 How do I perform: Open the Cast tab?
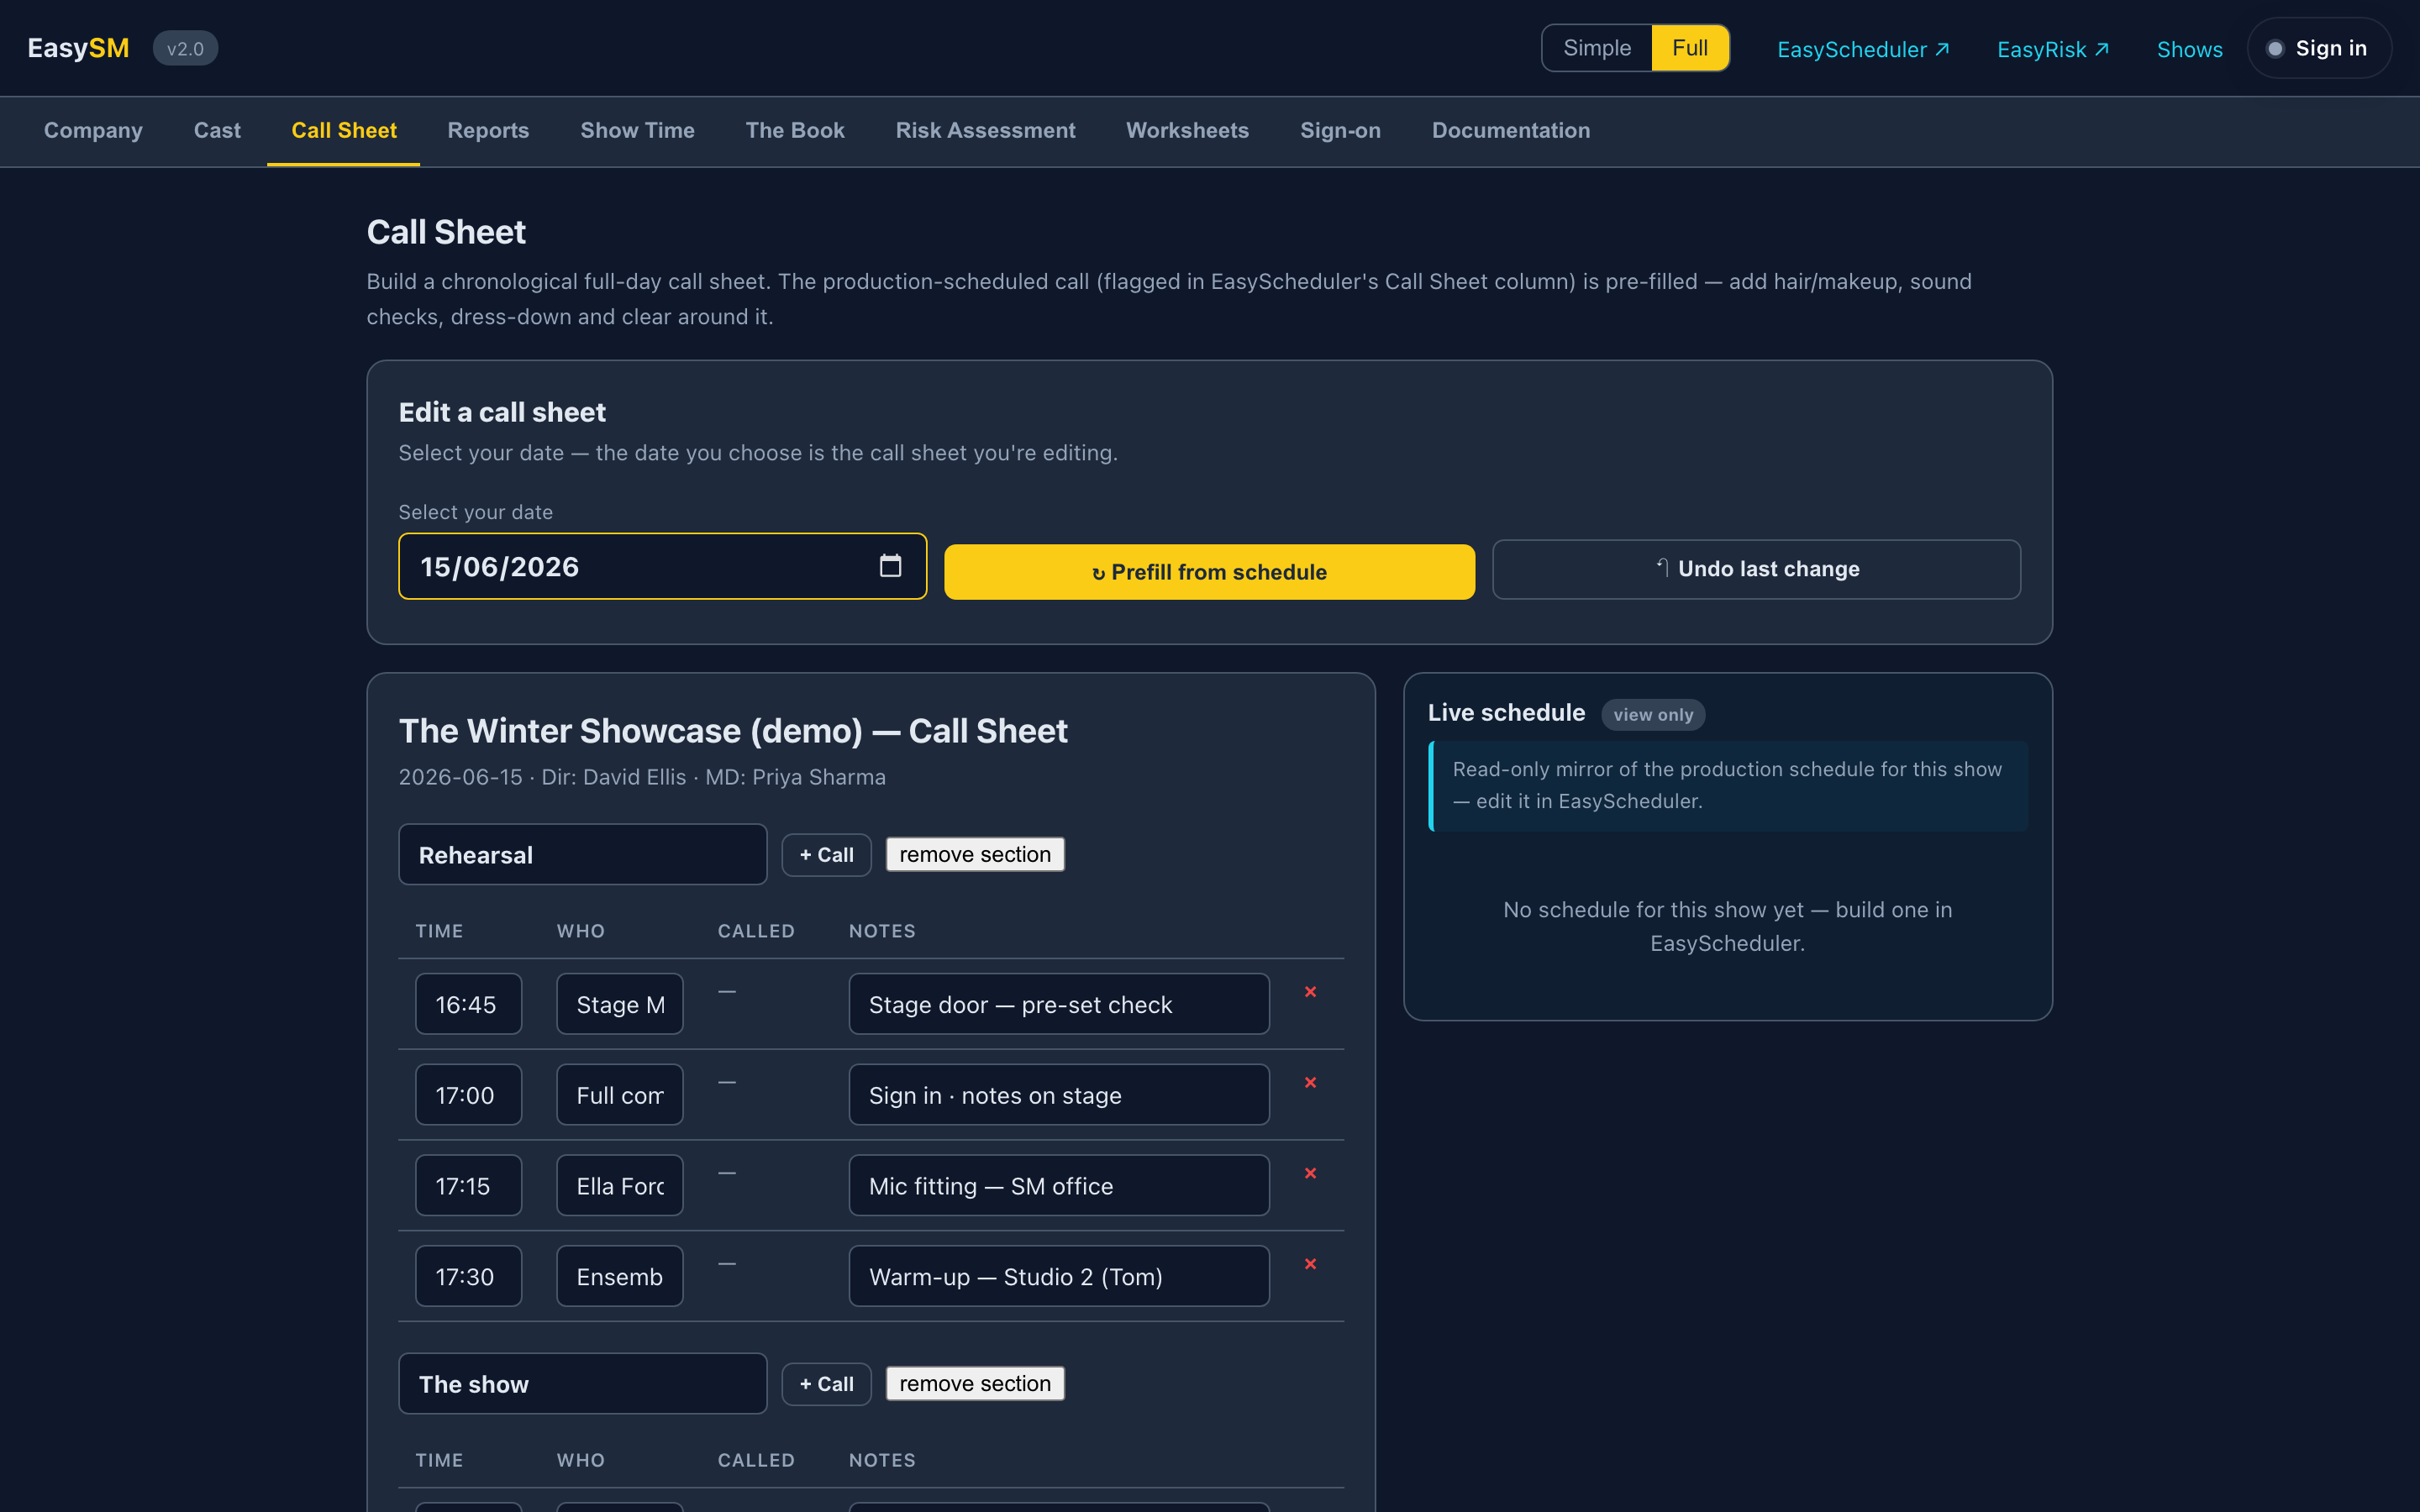click(217, 130)
